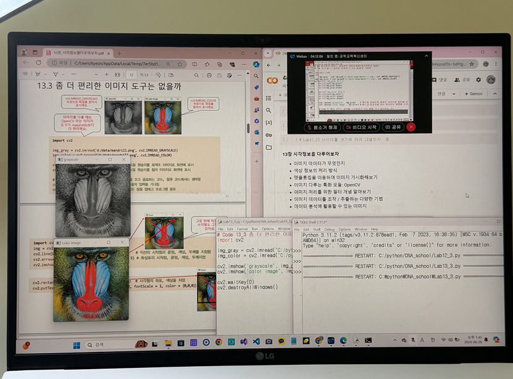Image resolution: width=513 pixels, height=379 pixels.
Task: Click the Edge address bar path
Action: 118,63
